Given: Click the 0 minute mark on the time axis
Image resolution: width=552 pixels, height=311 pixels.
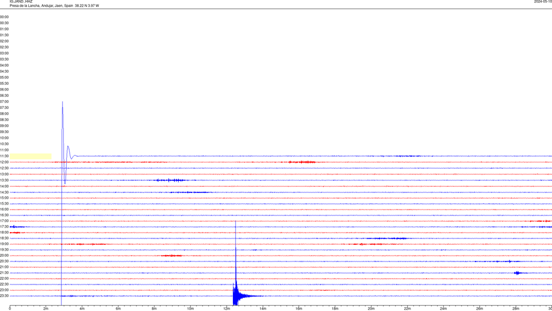Looking at the screenshot, I should [x=10, y=309].
